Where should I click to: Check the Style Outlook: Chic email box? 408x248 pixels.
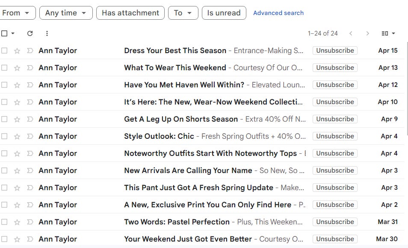[4, 136]
